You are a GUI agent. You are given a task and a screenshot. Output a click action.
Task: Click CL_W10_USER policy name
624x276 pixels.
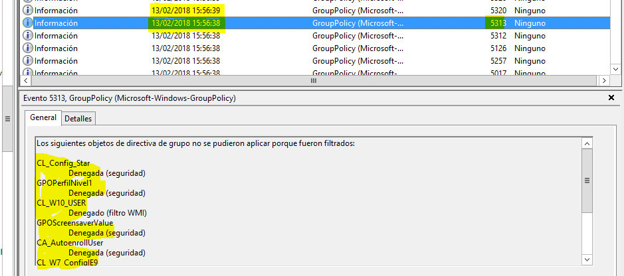click(61, 203)
